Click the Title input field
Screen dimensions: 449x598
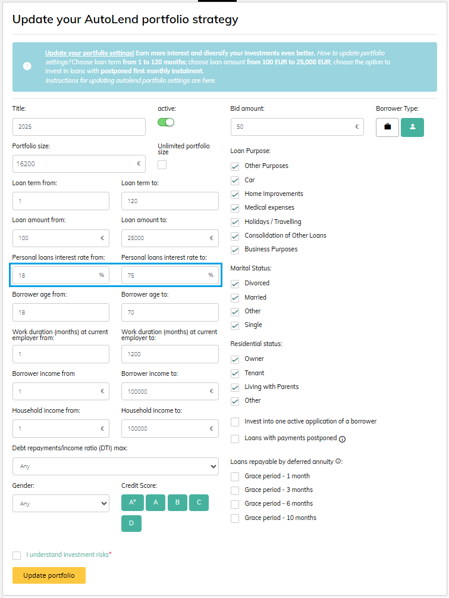point(79,127)
